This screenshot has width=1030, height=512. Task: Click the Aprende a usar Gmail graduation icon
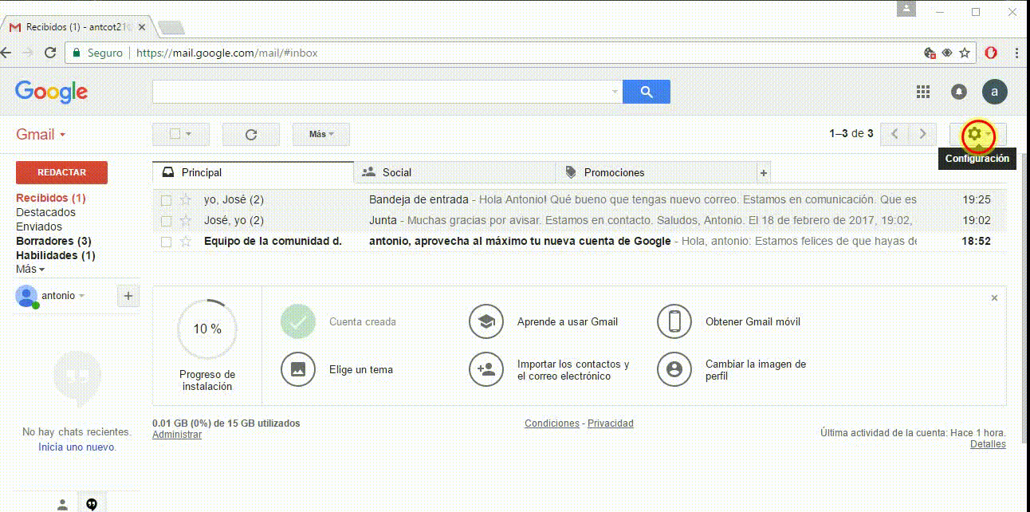(x=486, y=321)
